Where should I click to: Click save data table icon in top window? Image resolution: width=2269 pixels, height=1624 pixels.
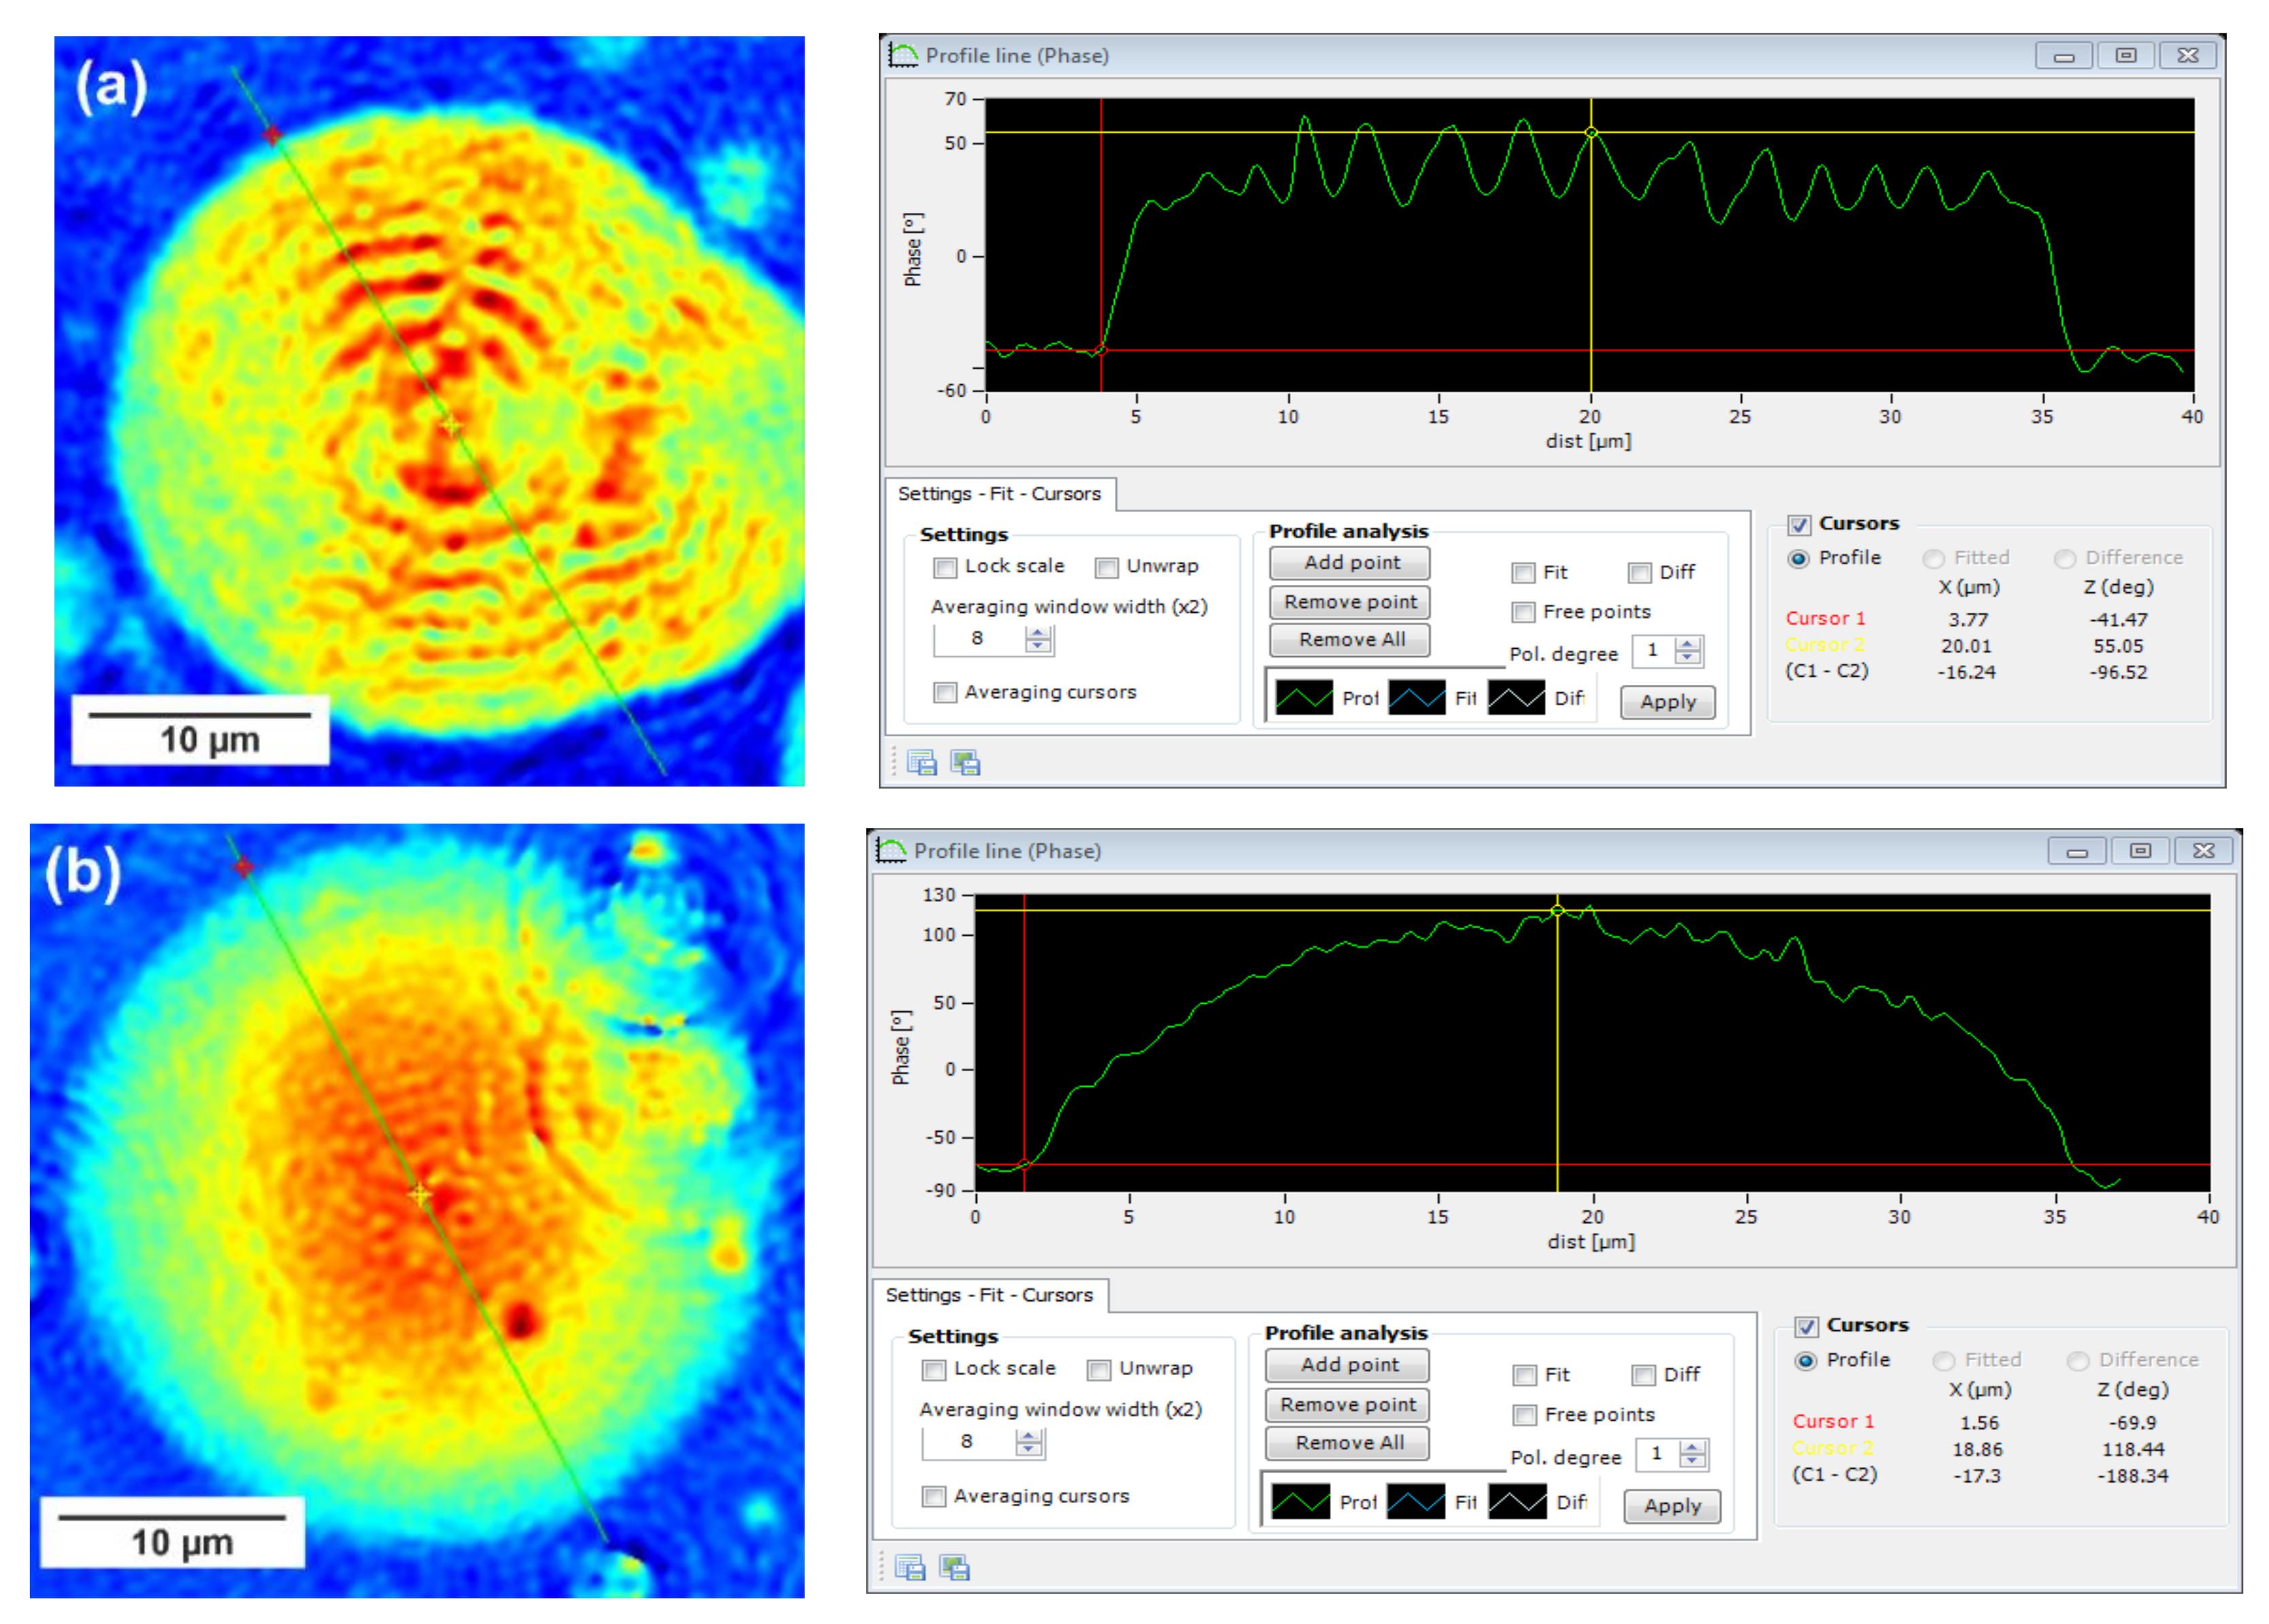tap(921, 763)
